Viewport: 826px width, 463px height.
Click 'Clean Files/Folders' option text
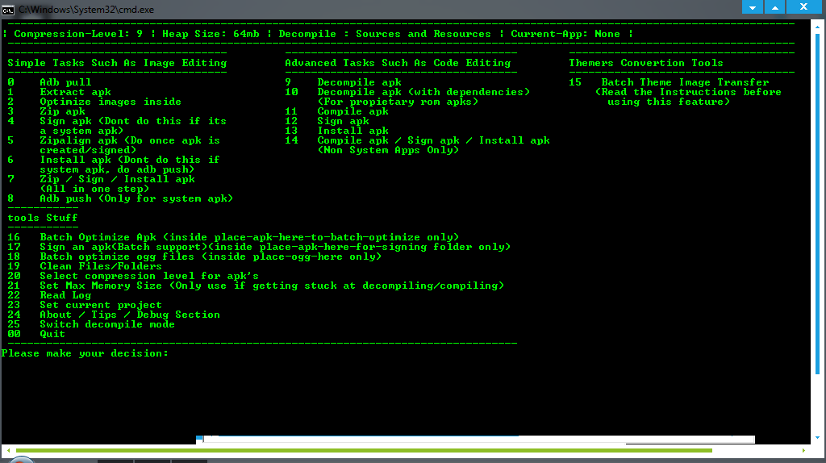101,266
